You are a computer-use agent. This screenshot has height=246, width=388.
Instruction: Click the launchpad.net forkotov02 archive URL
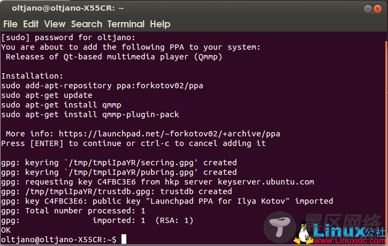pos(169,134)
